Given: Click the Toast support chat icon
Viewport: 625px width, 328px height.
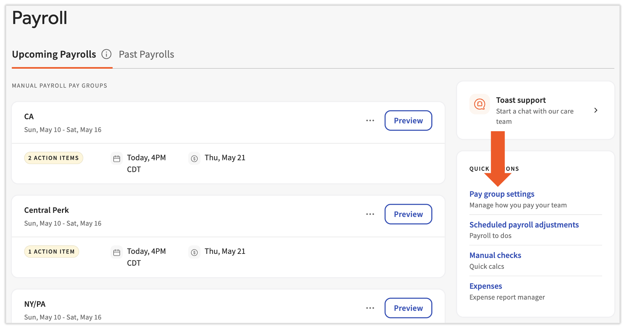Looking at the screenshot, I should tap(480, 104).
